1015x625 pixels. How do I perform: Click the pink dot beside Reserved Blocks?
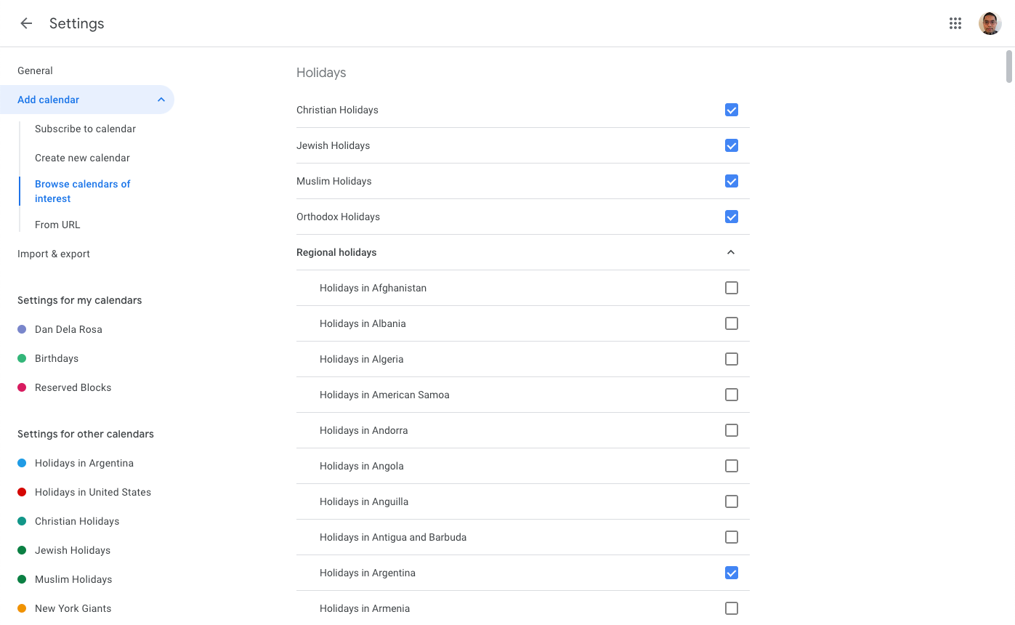point(23,387)
